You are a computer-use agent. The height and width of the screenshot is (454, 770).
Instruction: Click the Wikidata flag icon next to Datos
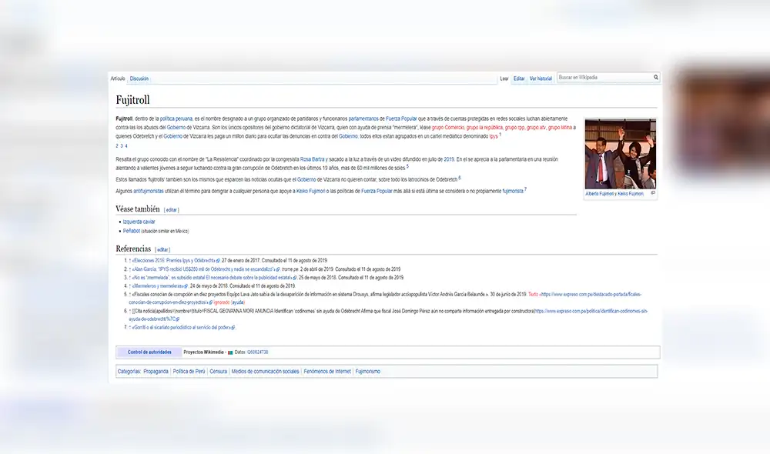(229, 352)
